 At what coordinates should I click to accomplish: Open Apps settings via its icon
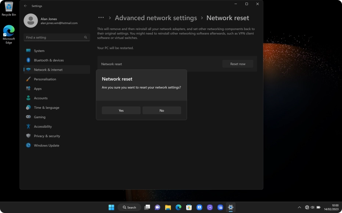[x=28, y=89]
